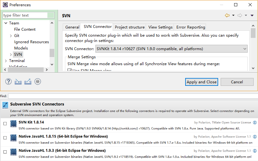Clear filter with the green box icon
This screenshot has height=161, width=258.
[51, 15]
